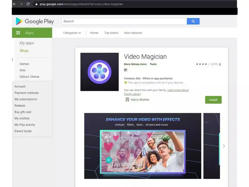The image size is (249, 187).
Task: Click the Add to Wishlist bookmark icon
Action: point(127,100)
